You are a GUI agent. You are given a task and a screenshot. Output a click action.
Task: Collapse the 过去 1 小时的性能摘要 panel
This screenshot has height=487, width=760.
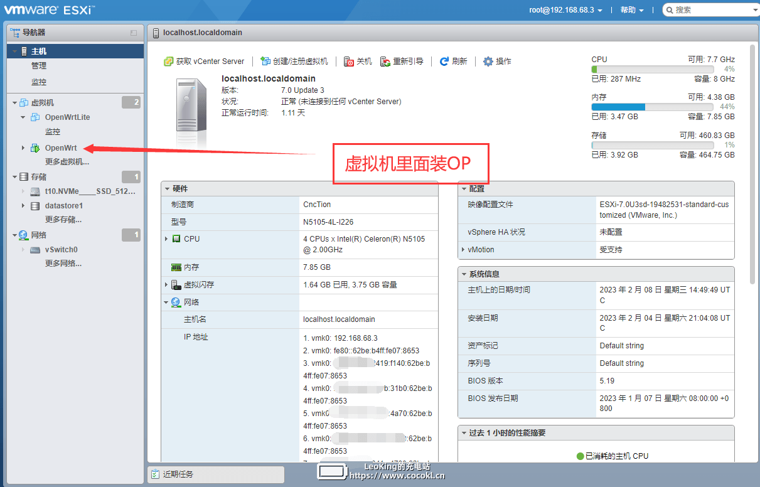[x=464, y=433]
